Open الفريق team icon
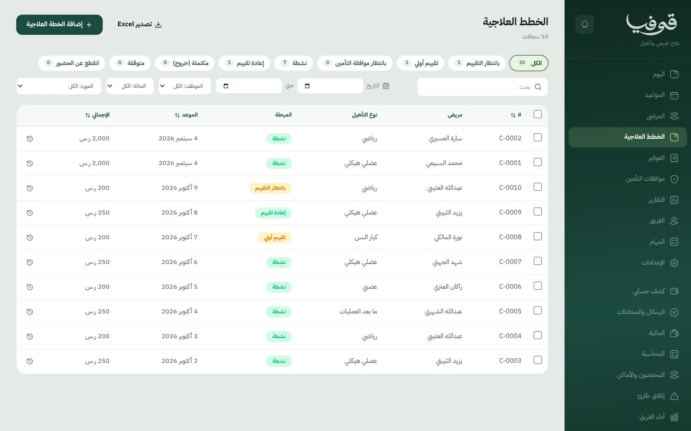691x431 pixels. (x=674, y=221)
